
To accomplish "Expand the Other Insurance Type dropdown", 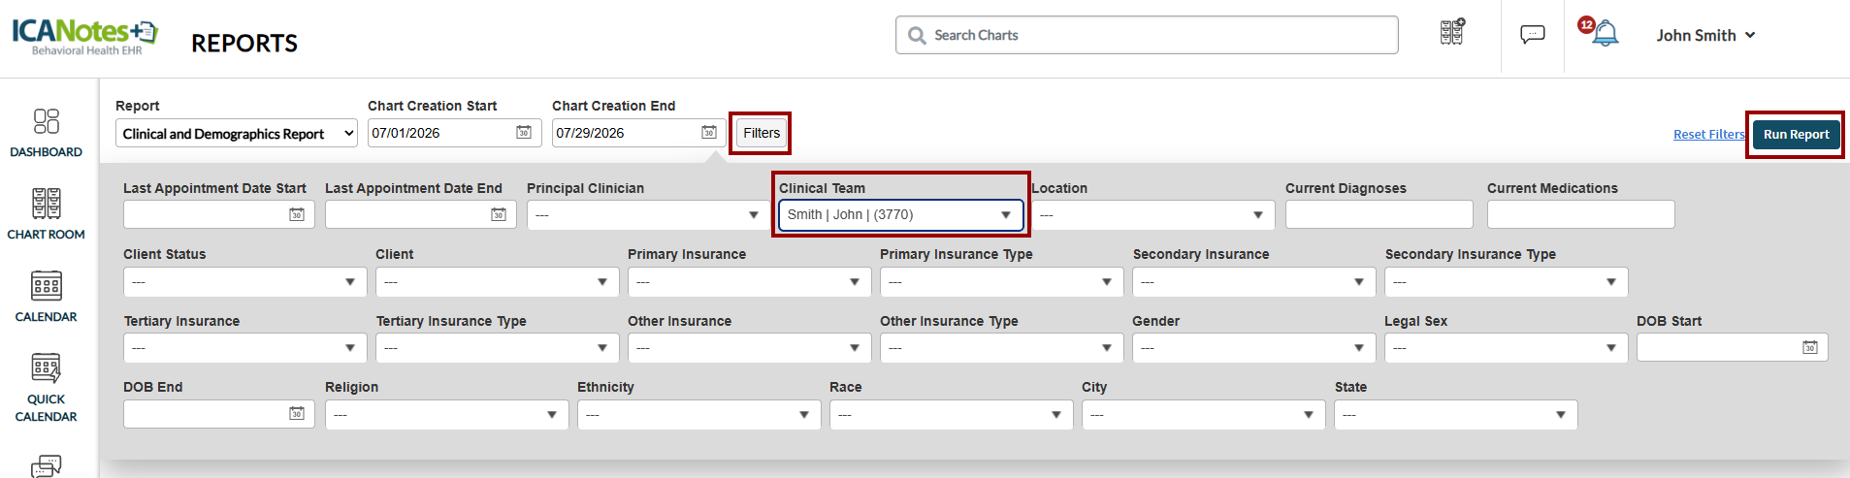I will click(x=1001, y=347).
